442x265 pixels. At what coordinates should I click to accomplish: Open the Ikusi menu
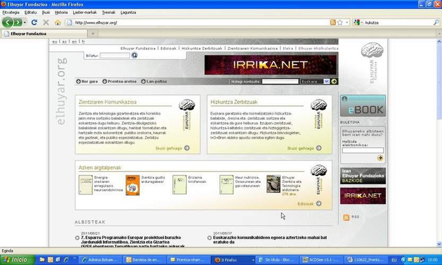[x=45, y=13]
